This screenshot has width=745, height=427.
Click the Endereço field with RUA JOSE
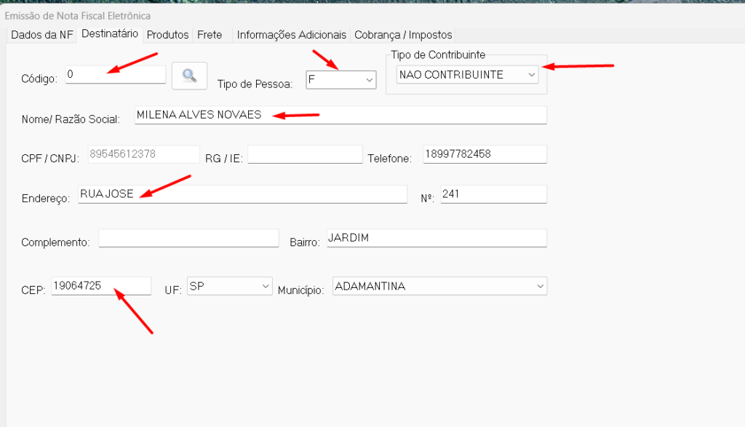pos(242,194)
